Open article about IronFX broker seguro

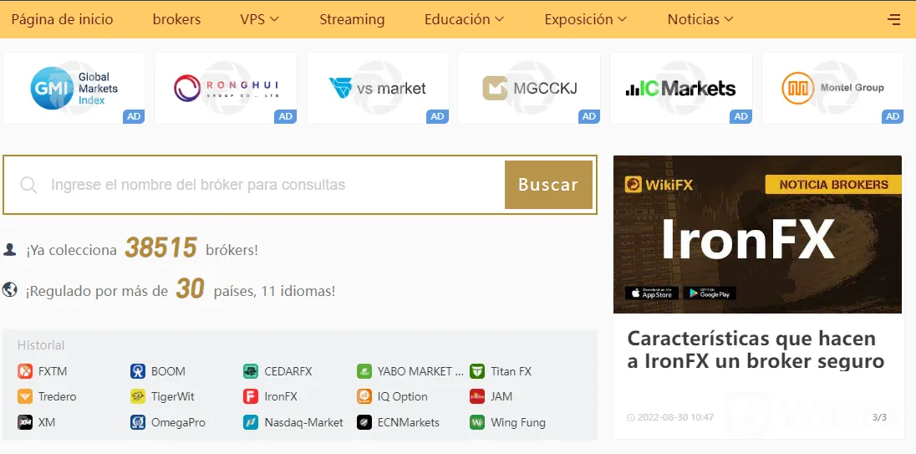(756, 349)
